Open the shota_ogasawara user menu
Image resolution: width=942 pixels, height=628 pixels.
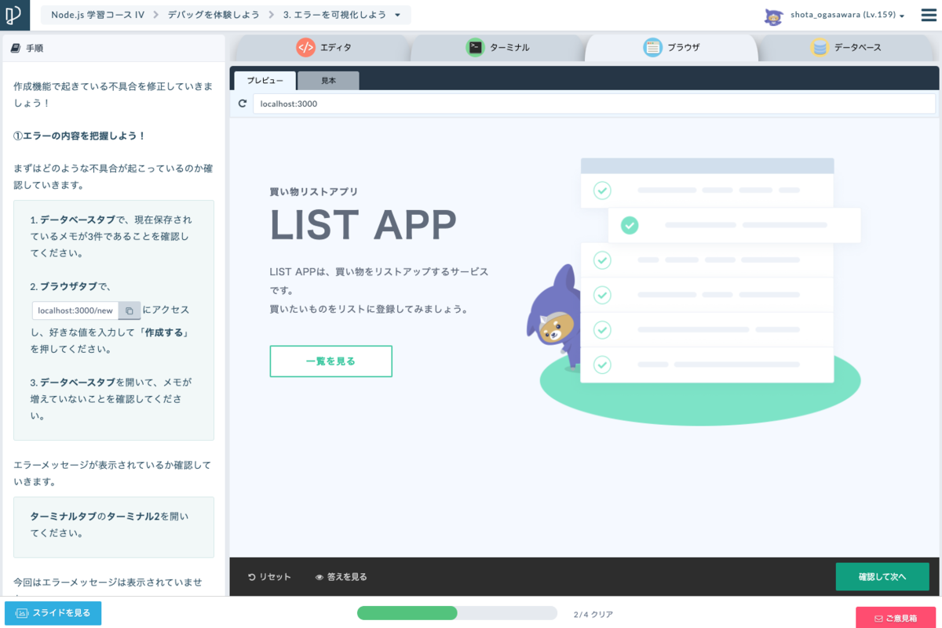847,15
